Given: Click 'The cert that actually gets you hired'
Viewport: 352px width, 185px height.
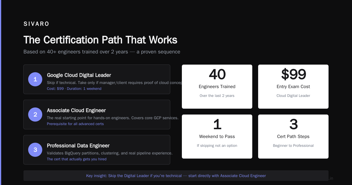Looking at the screenshot, I should coord(77,159).
